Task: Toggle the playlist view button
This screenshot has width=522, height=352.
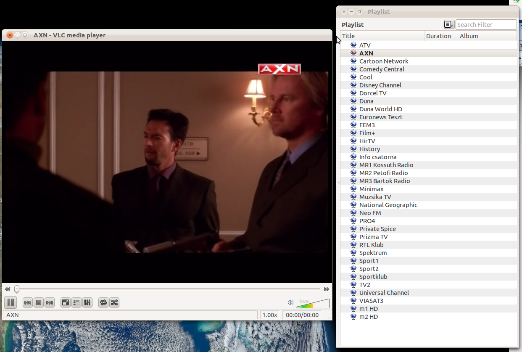Action: 76,302
